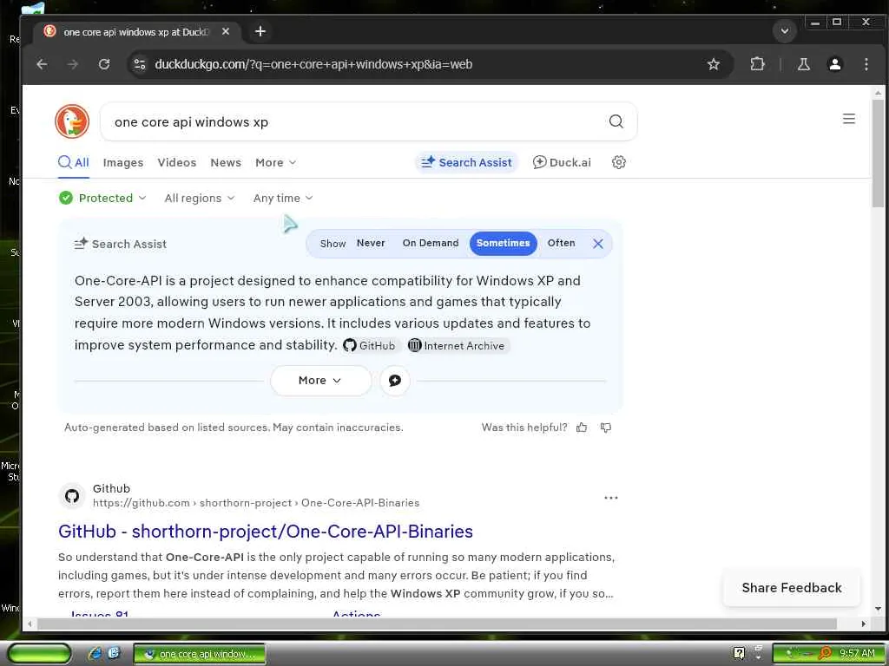The width and height of the screenshot is (889, 666).
Task: Open site information icon in address bar
Action: (140, 64)
